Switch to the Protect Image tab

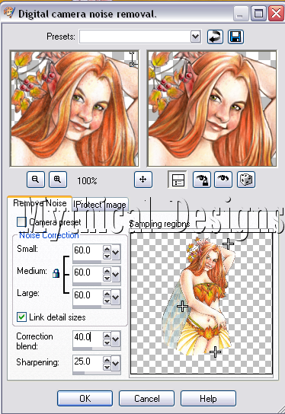point(100,205)
